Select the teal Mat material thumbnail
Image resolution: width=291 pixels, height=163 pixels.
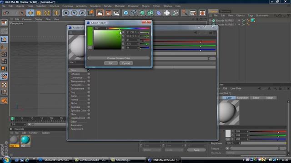tap(25, 140)
